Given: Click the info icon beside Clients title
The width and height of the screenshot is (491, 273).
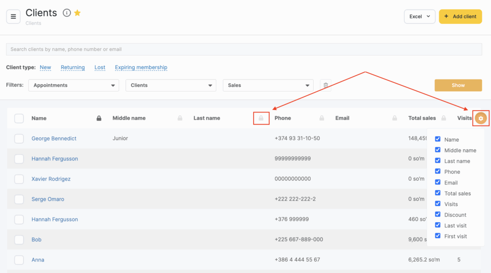Looking at the screenshot, I should point(67,13).
